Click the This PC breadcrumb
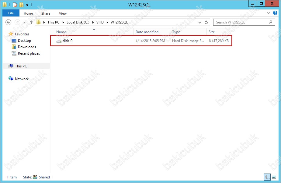This screenshot has width=281, height=183. pyautogui.click(x=54, y=22)
